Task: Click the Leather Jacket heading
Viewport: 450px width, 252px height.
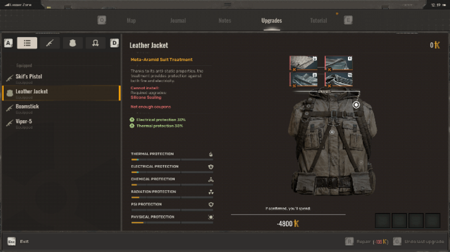Action: pos(148,45)
